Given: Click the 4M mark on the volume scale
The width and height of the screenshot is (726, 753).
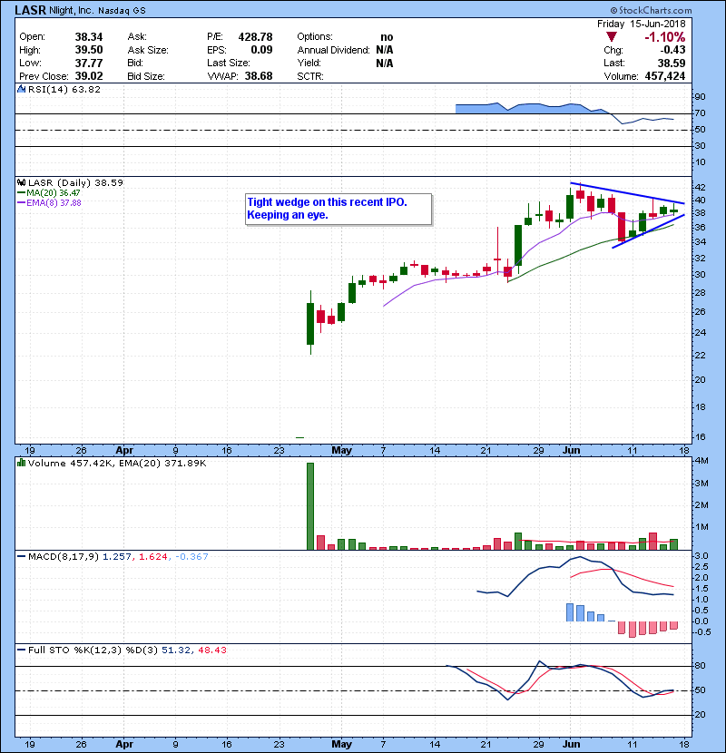Looking at the screenshot, I should click(701, 461).
